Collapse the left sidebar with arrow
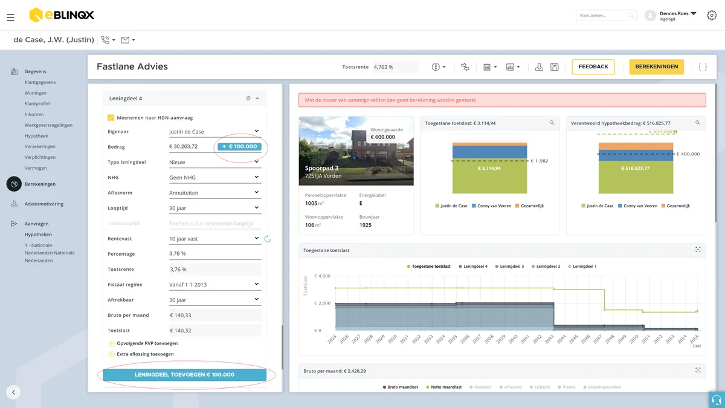Viewport: 725px width, 408px height. (x=13, y=392)
